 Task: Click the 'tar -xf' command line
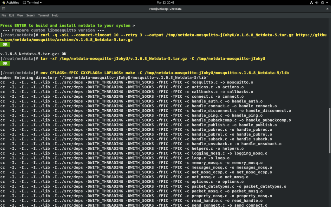click(133, 59)
